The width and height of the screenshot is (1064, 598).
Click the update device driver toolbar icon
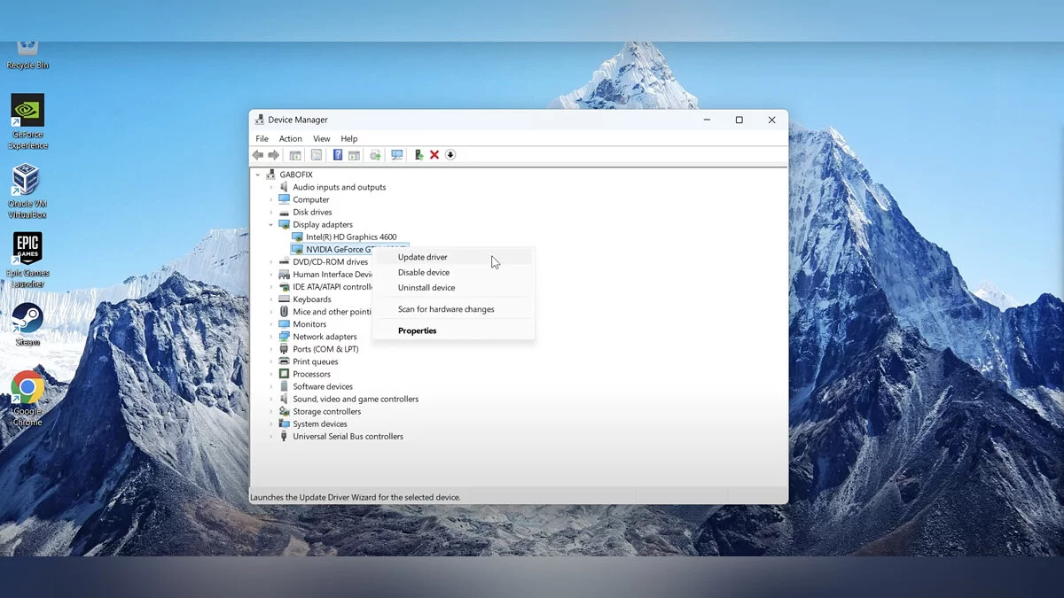click(419, 155)
